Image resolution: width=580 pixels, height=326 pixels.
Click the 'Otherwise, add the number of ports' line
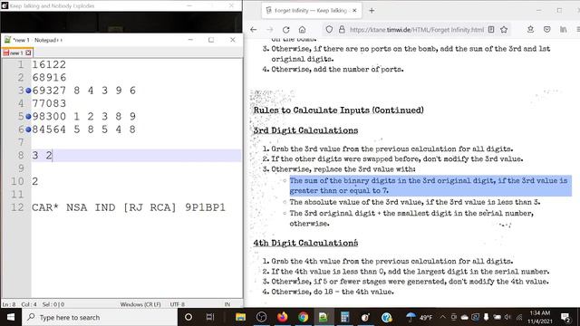coord(337,69)
